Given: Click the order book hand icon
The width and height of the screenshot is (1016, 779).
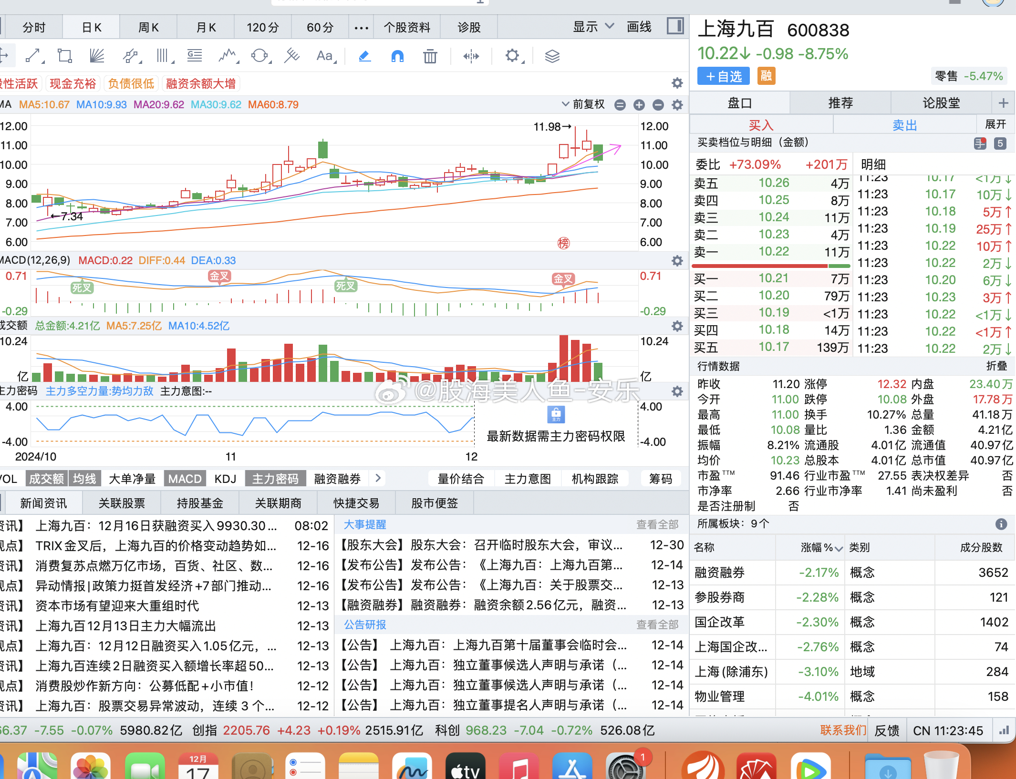Looking at the screenshot, I should click(980, 143).
